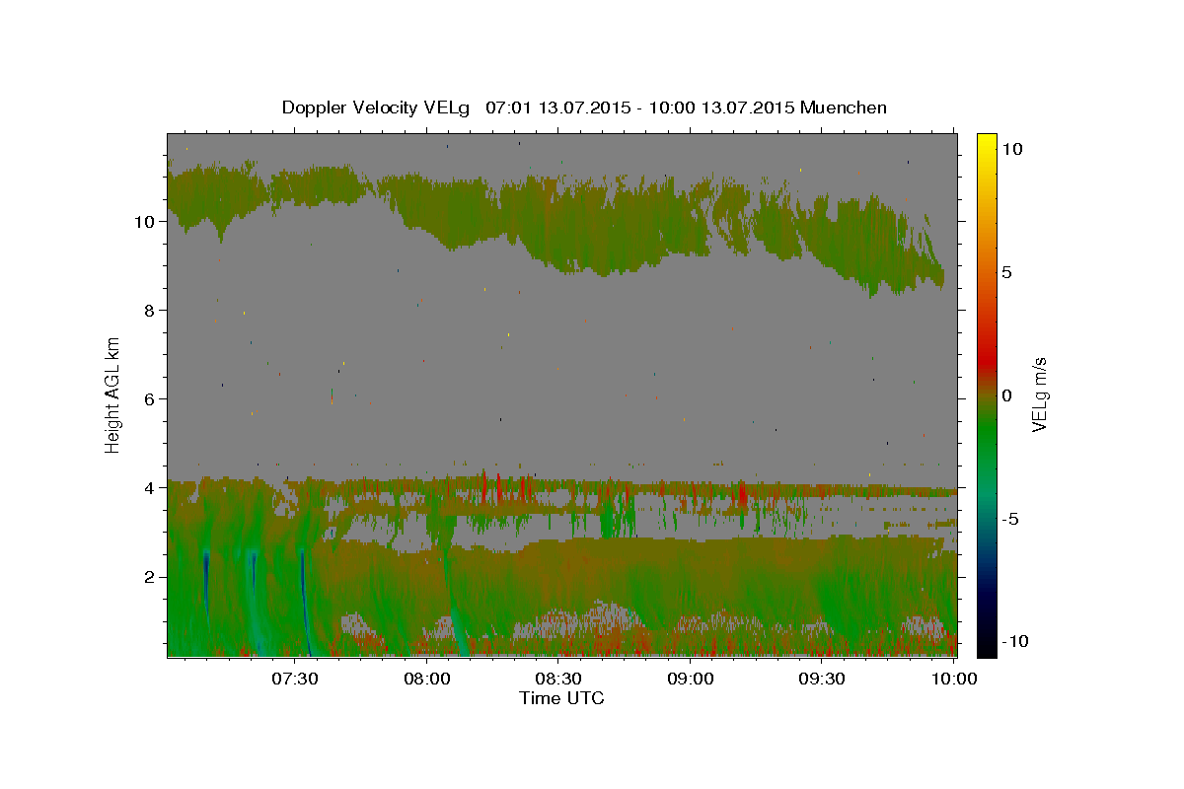Click the colorbar value '-10' at the bottom
Viewport: 1184px width, 789px height.
coord(1015,641)
